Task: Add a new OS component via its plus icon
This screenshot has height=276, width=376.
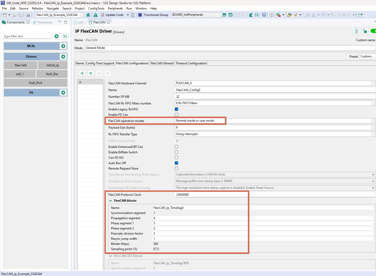Action: 63,92
